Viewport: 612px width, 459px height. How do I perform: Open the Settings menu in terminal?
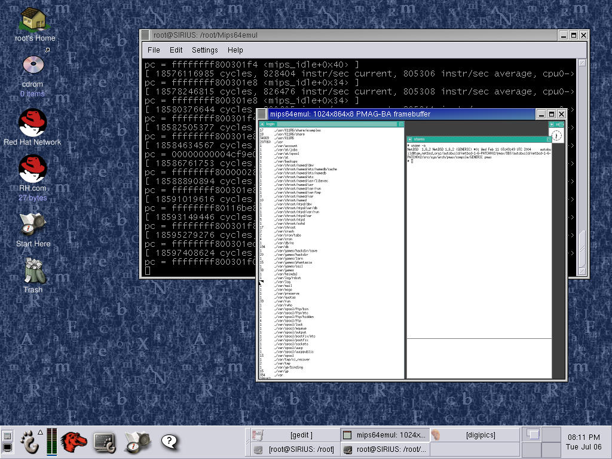(204, 50)
